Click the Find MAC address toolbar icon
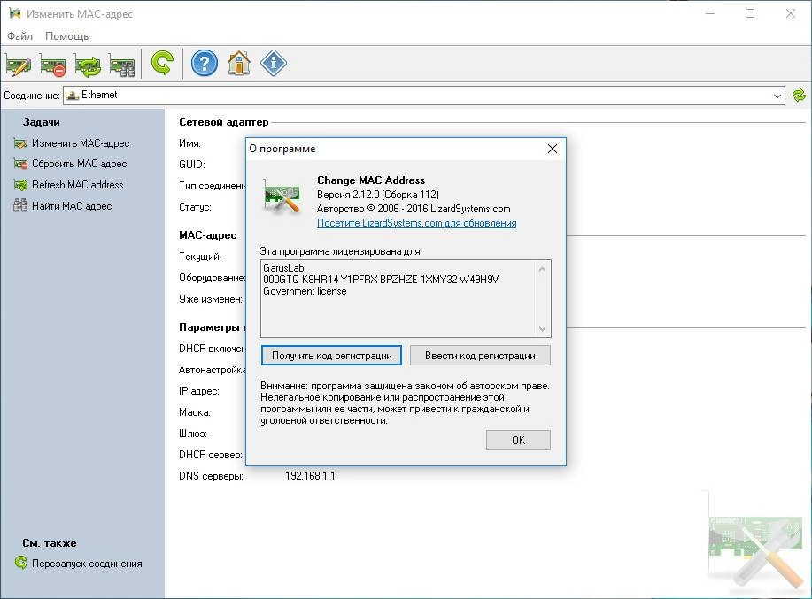 [122, 64]
